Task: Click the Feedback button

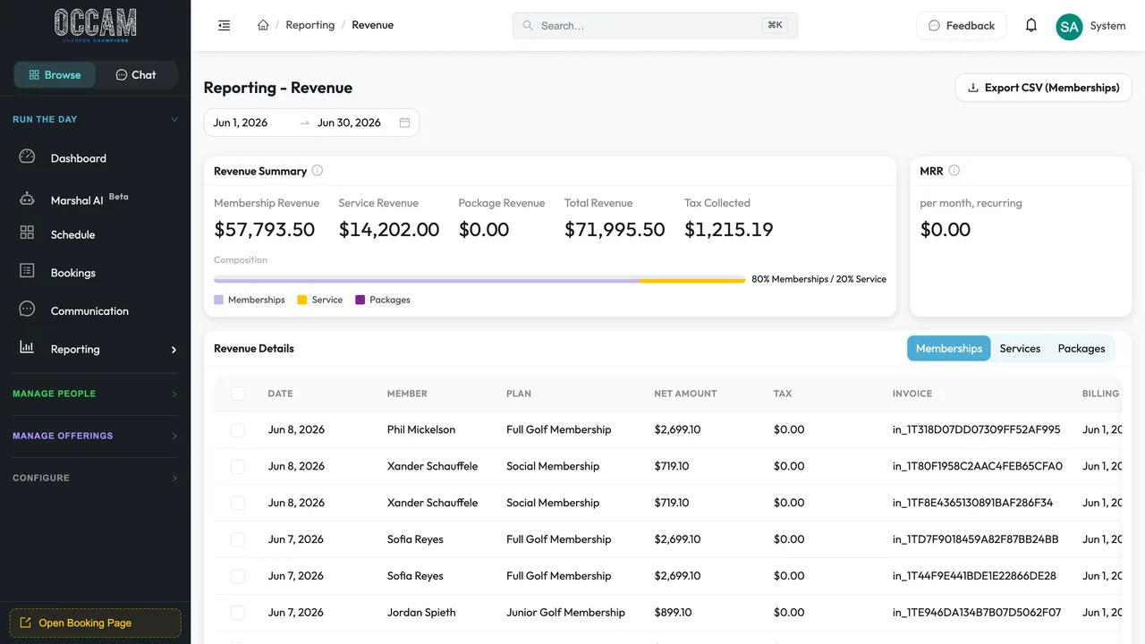Action: point(962,26)
